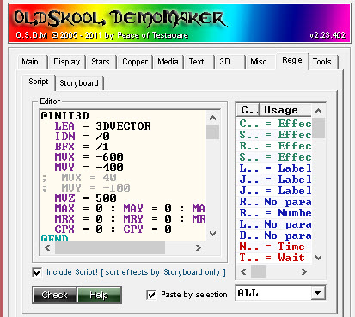Click the editor vertical scrollbar thumb
Screen dimensions: 355x317
pos(212,131)
